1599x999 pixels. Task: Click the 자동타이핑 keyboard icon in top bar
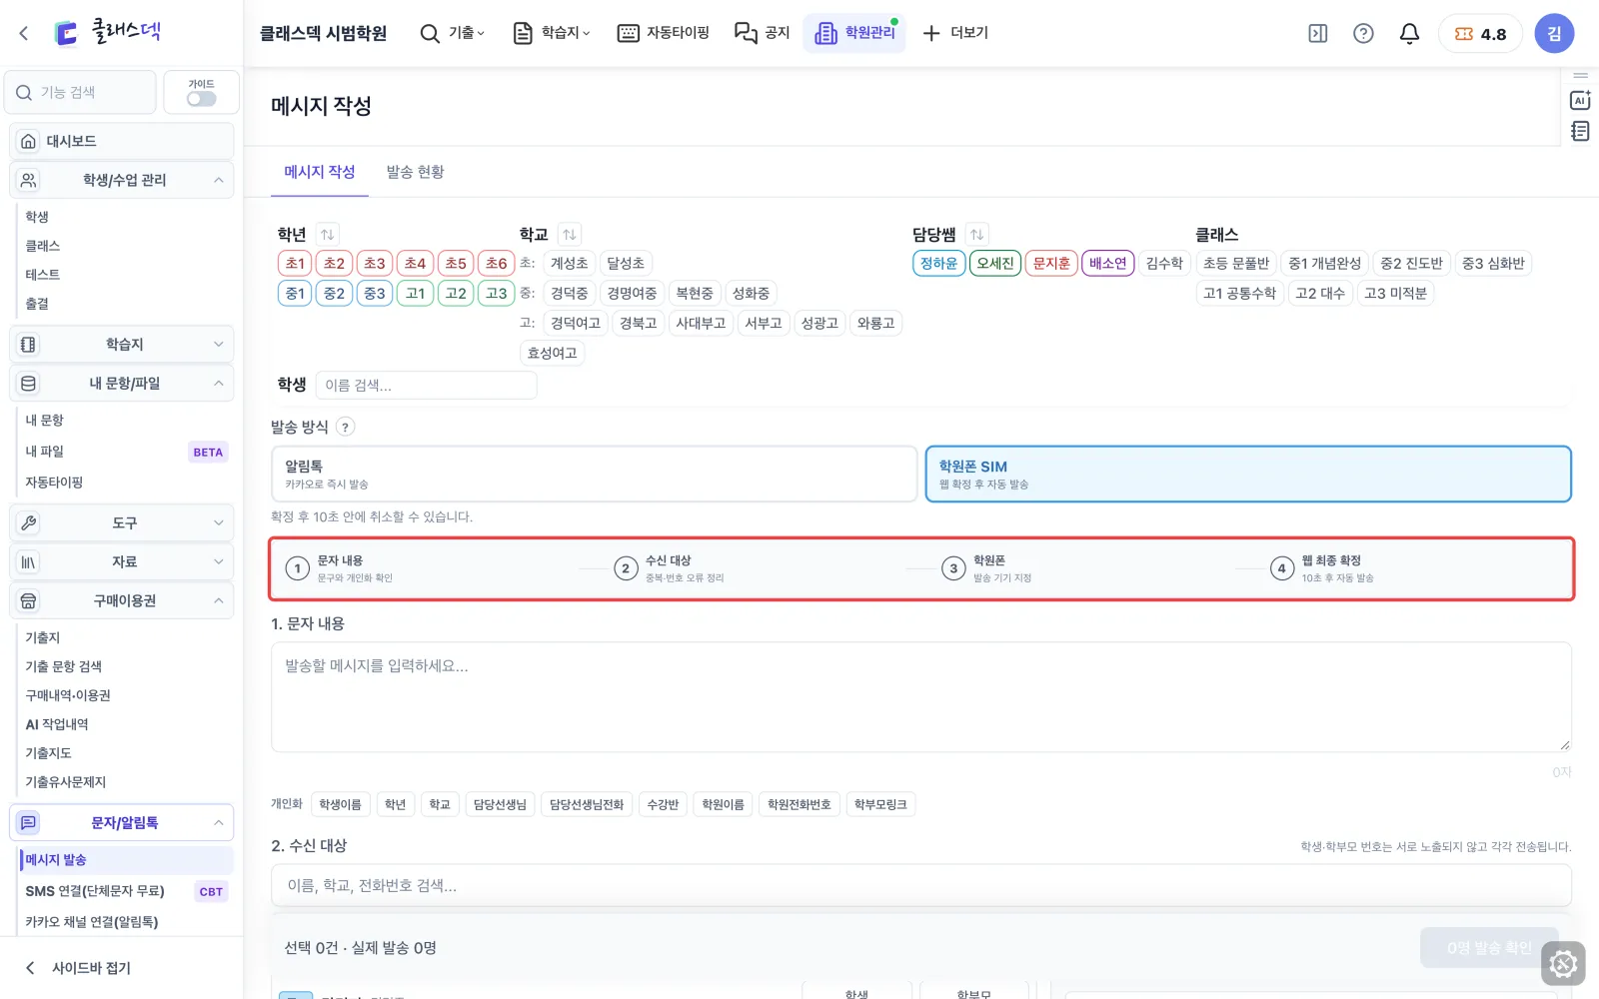coord(628,34)
